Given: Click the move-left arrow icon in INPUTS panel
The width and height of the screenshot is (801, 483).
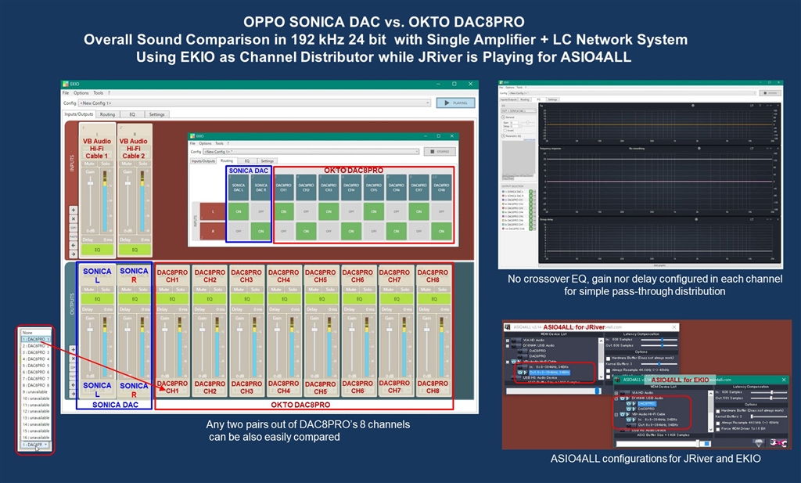Looking at the screenshot, I should tap(73, 245).
